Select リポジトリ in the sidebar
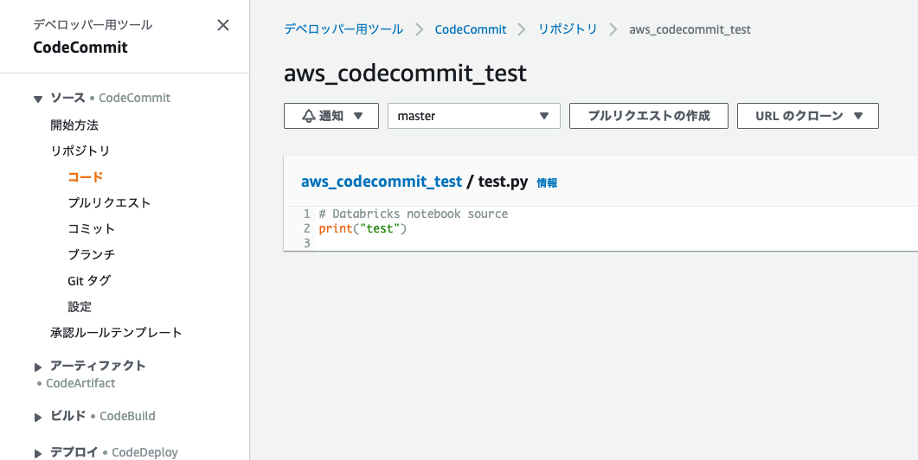 80,150
